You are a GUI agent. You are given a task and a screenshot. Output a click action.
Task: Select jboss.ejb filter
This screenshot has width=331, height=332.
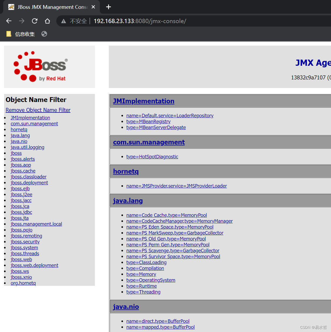click(x=20, y=189)
